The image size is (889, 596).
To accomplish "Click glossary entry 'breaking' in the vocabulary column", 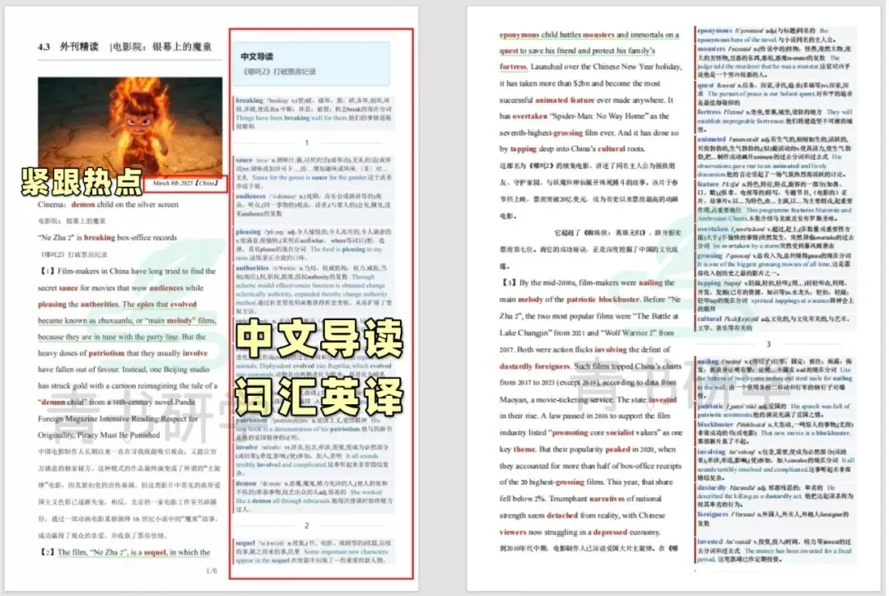I will 249,100.
